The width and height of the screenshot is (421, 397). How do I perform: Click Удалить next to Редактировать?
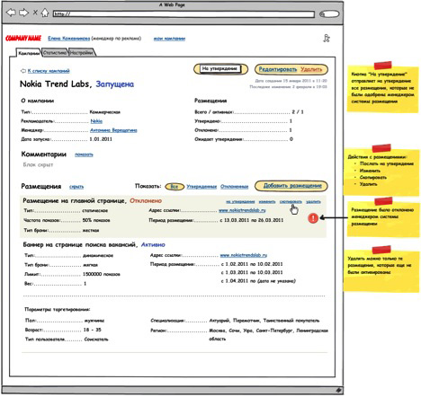(x=311, y=69)
